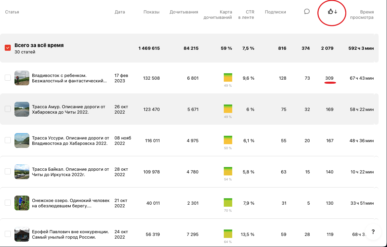Click 70 % read-through map bar for Онежское озеро

click(x=228, y=203)
